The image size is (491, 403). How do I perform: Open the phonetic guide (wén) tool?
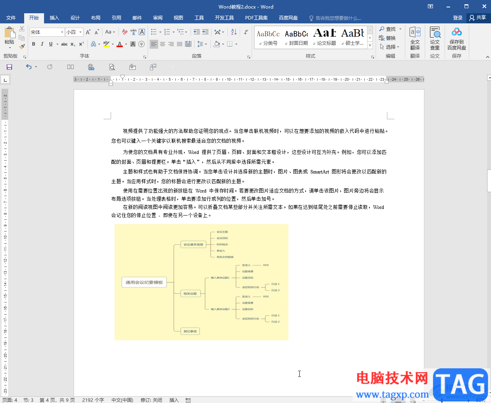[133, 32]
